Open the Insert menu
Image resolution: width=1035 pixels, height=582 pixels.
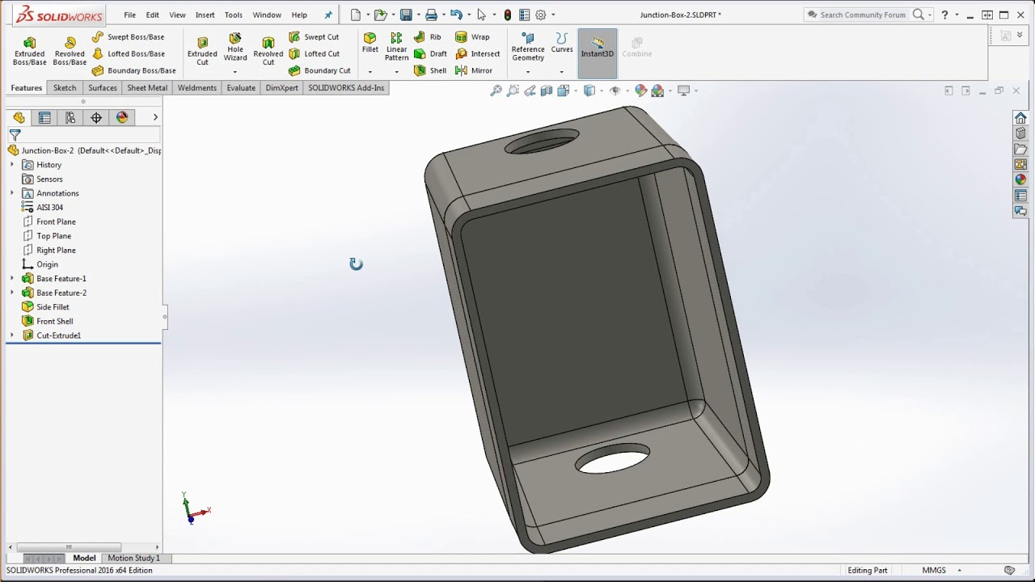pyautogui.click(x=205, y=15)
